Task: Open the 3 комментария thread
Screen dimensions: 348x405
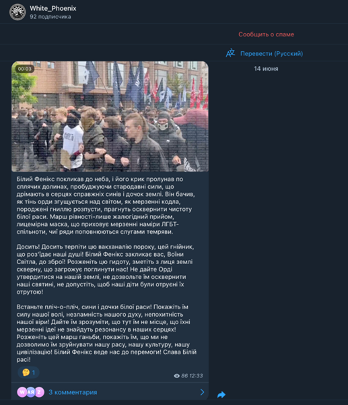Action: [73, 392]
